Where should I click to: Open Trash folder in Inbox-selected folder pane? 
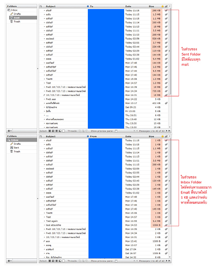pyautogui.click(x=16, y=152)
